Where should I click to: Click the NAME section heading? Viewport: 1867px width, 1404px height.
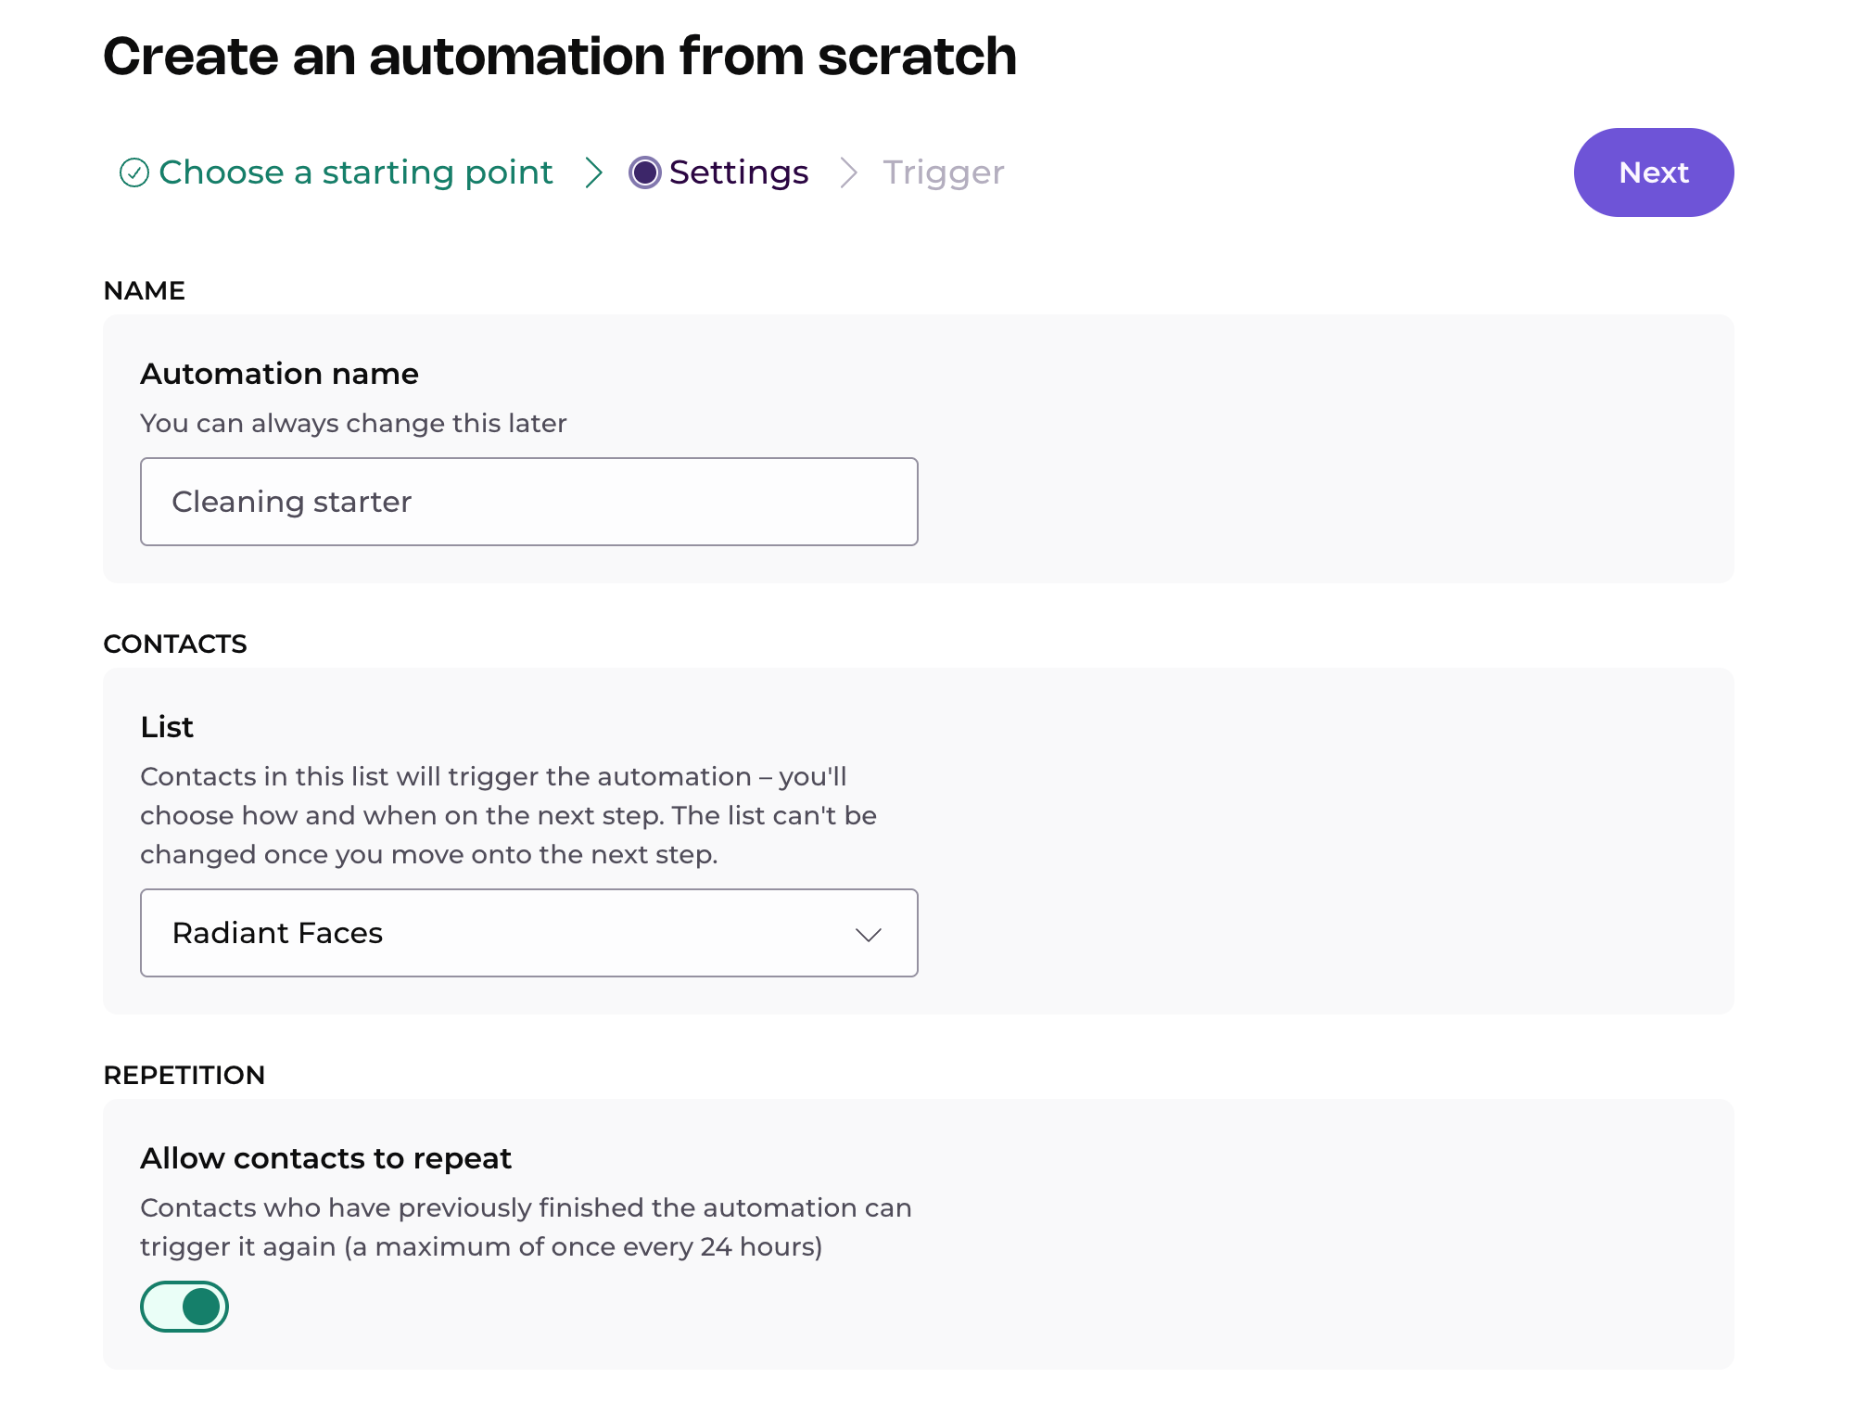point(145,291)
